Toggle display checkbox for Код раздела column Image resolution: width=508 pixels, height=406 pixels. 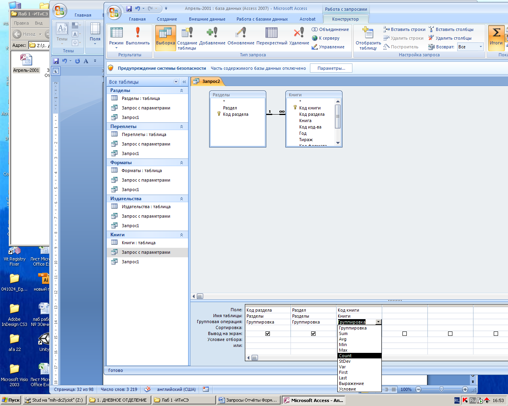[x=267, y=333]
